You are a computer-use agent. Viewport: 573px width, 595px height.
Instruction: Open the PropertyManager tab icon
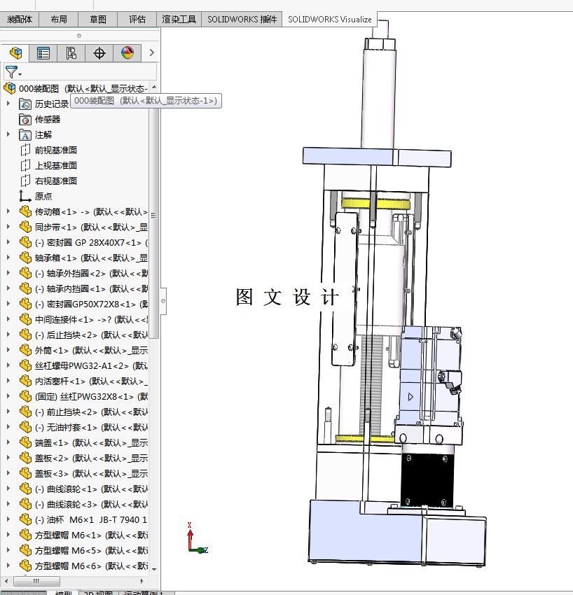pos(43,52)
